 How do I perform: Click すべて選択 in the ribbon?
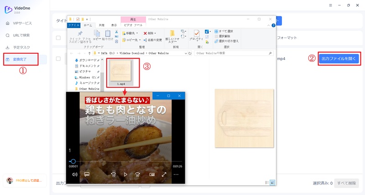coord(224,31)
